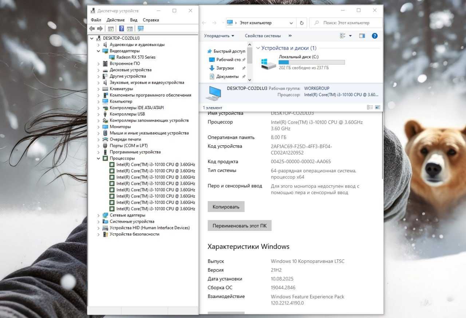
Task: Click the Поиск: Этот компьютер search field
Action: tap(346, 23)
